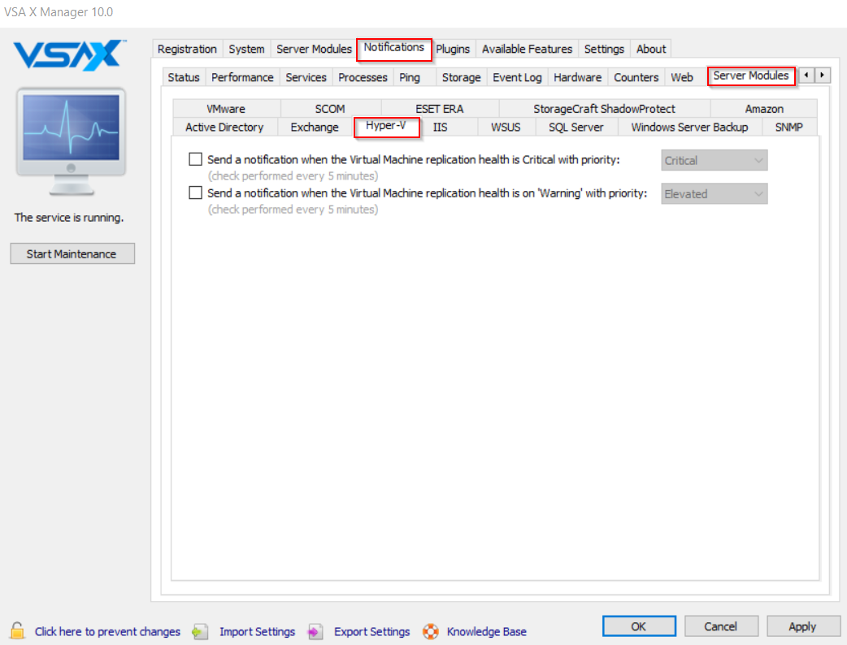The height and width of the screenshot is (645, 847).
Task: Click 'Click here to prevent changes' link
Action: tap(107, 631)
